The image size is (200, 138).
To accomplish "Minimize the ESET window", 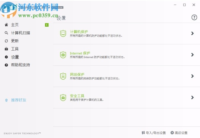I will pos(175,5).
